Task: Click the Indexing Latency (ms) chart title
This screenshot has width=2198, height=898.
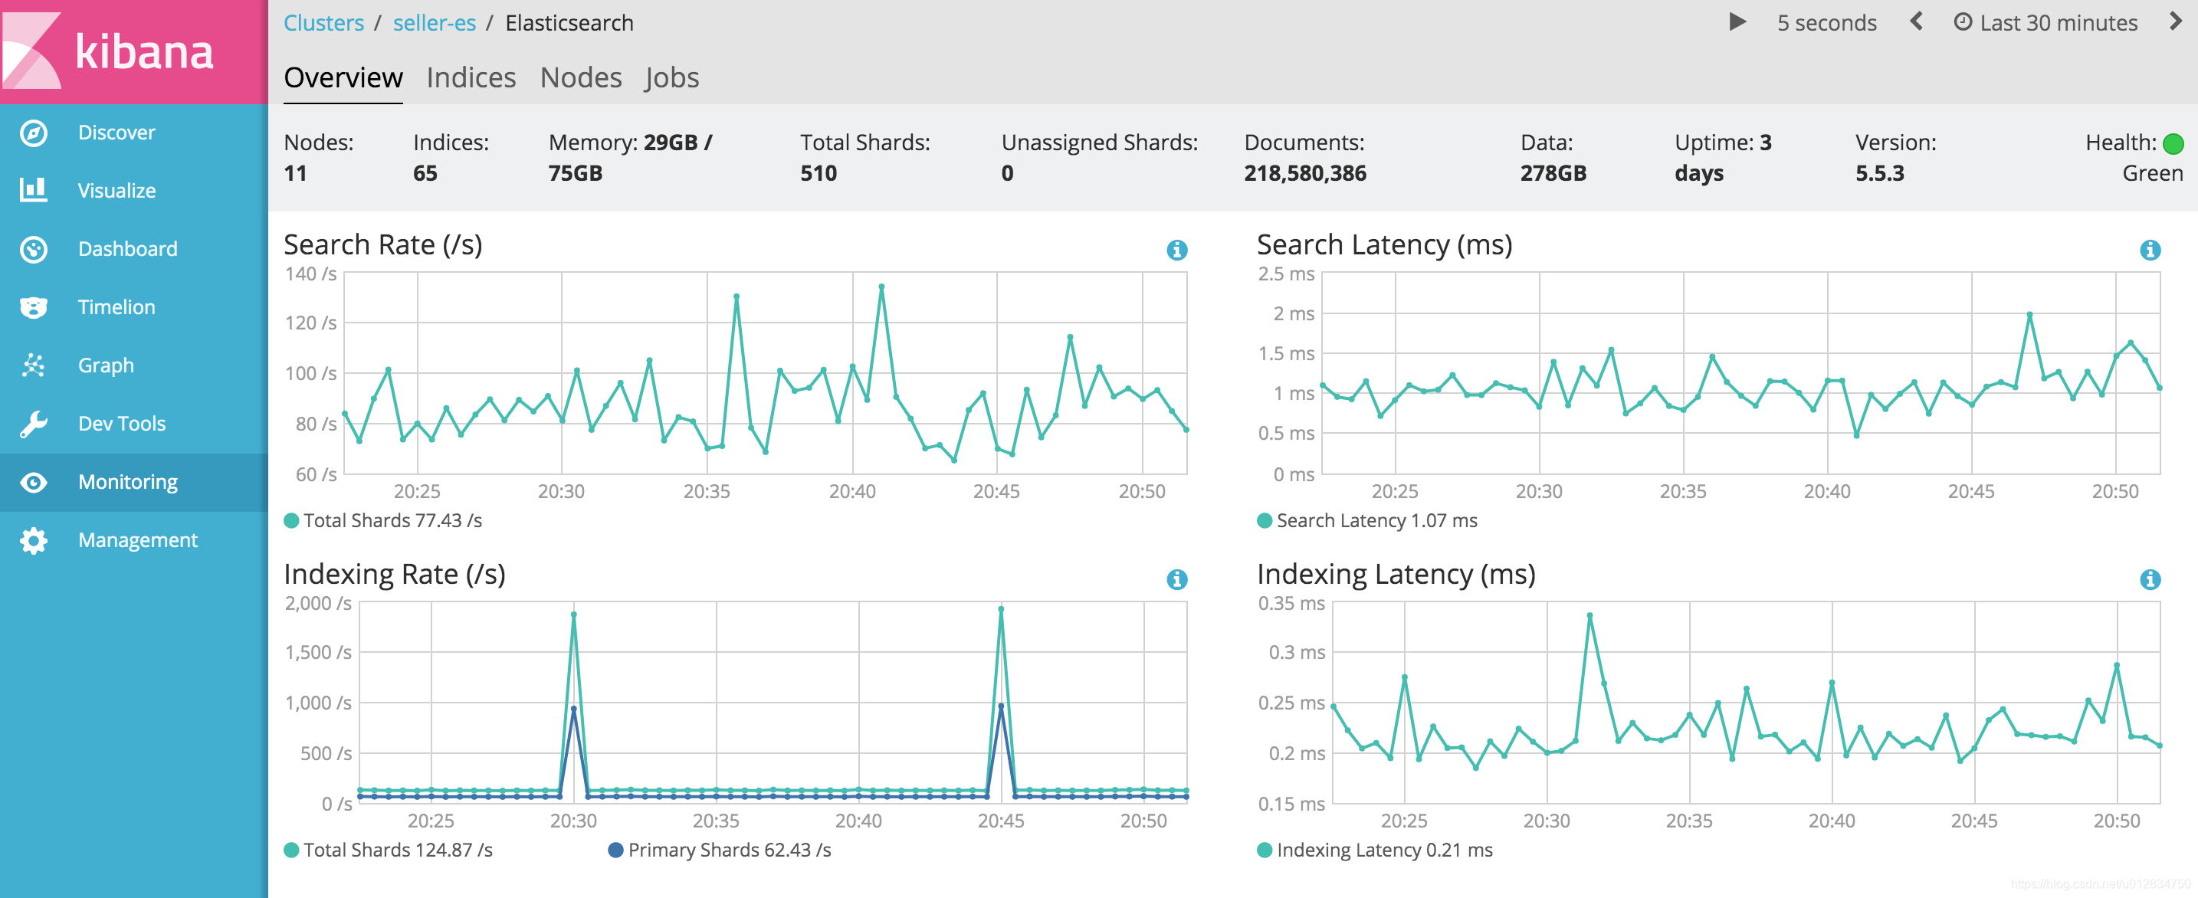Action: (1396, 574)
